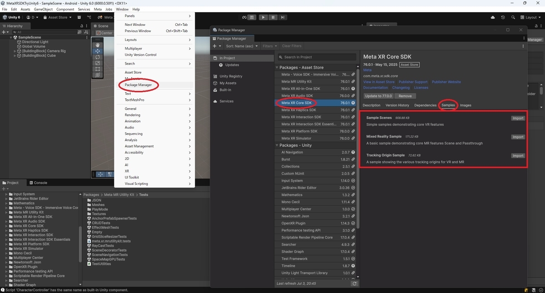Select Unity Registry in Package Manager sidebar
545x293 pixels.
(231, 76)
